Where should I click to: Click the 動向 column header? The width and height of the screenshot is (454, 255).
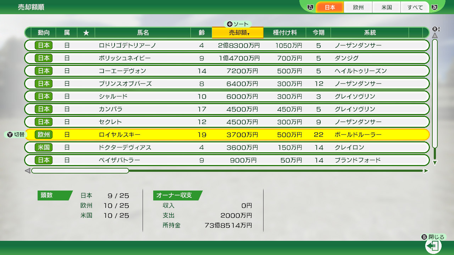44,33
